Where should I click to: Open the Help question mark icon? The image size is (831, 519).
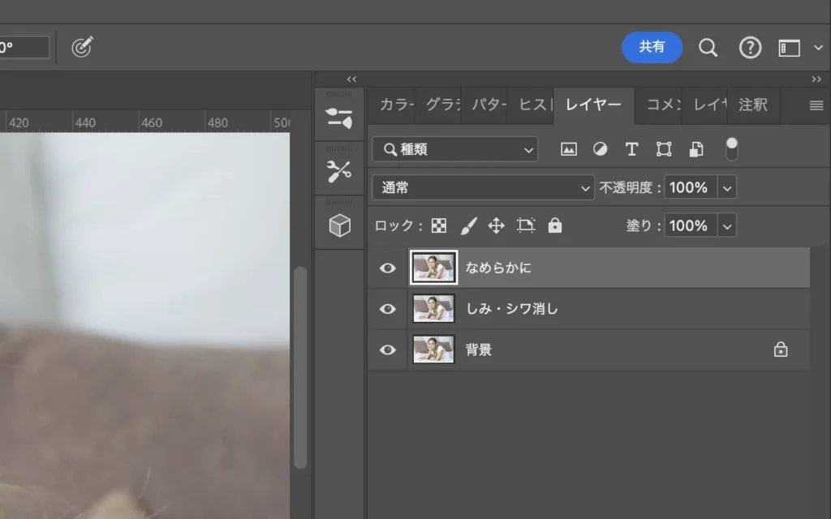click(x=750, y=48)
